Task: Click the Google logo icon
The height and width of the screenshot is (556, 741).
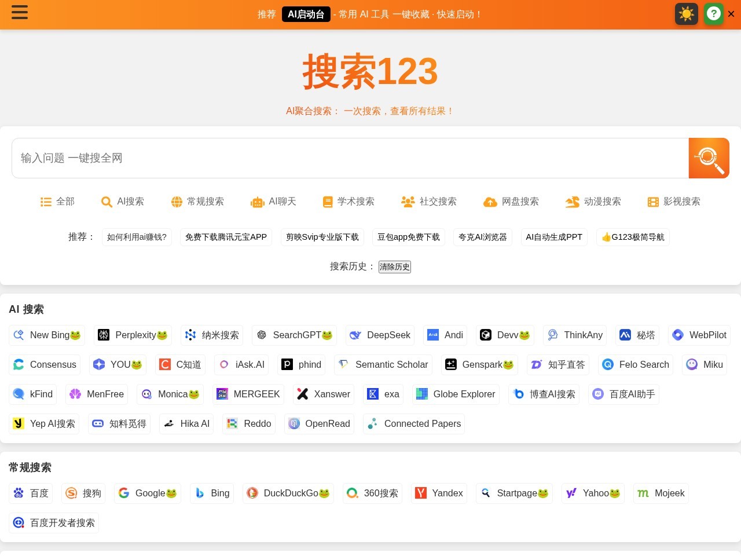Action: (124, 493)
